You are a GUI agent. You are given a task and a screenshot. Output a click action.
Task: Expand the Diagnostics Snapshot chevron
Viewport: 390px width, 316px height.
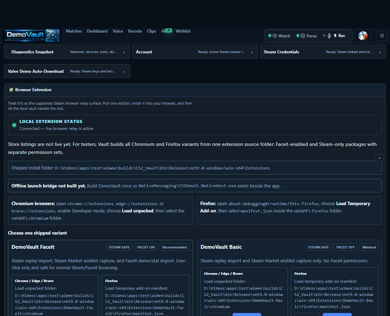tap(124, 52)
